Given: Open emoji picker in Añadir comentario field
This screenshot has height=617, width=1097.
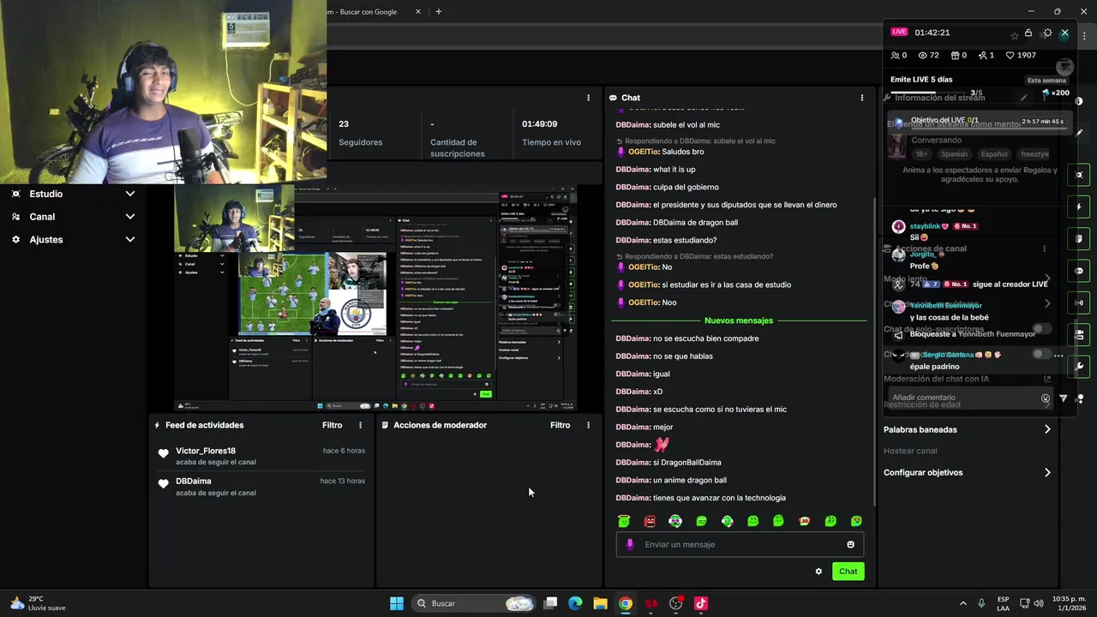Looking at the screenshot, I should (1045, 398).
